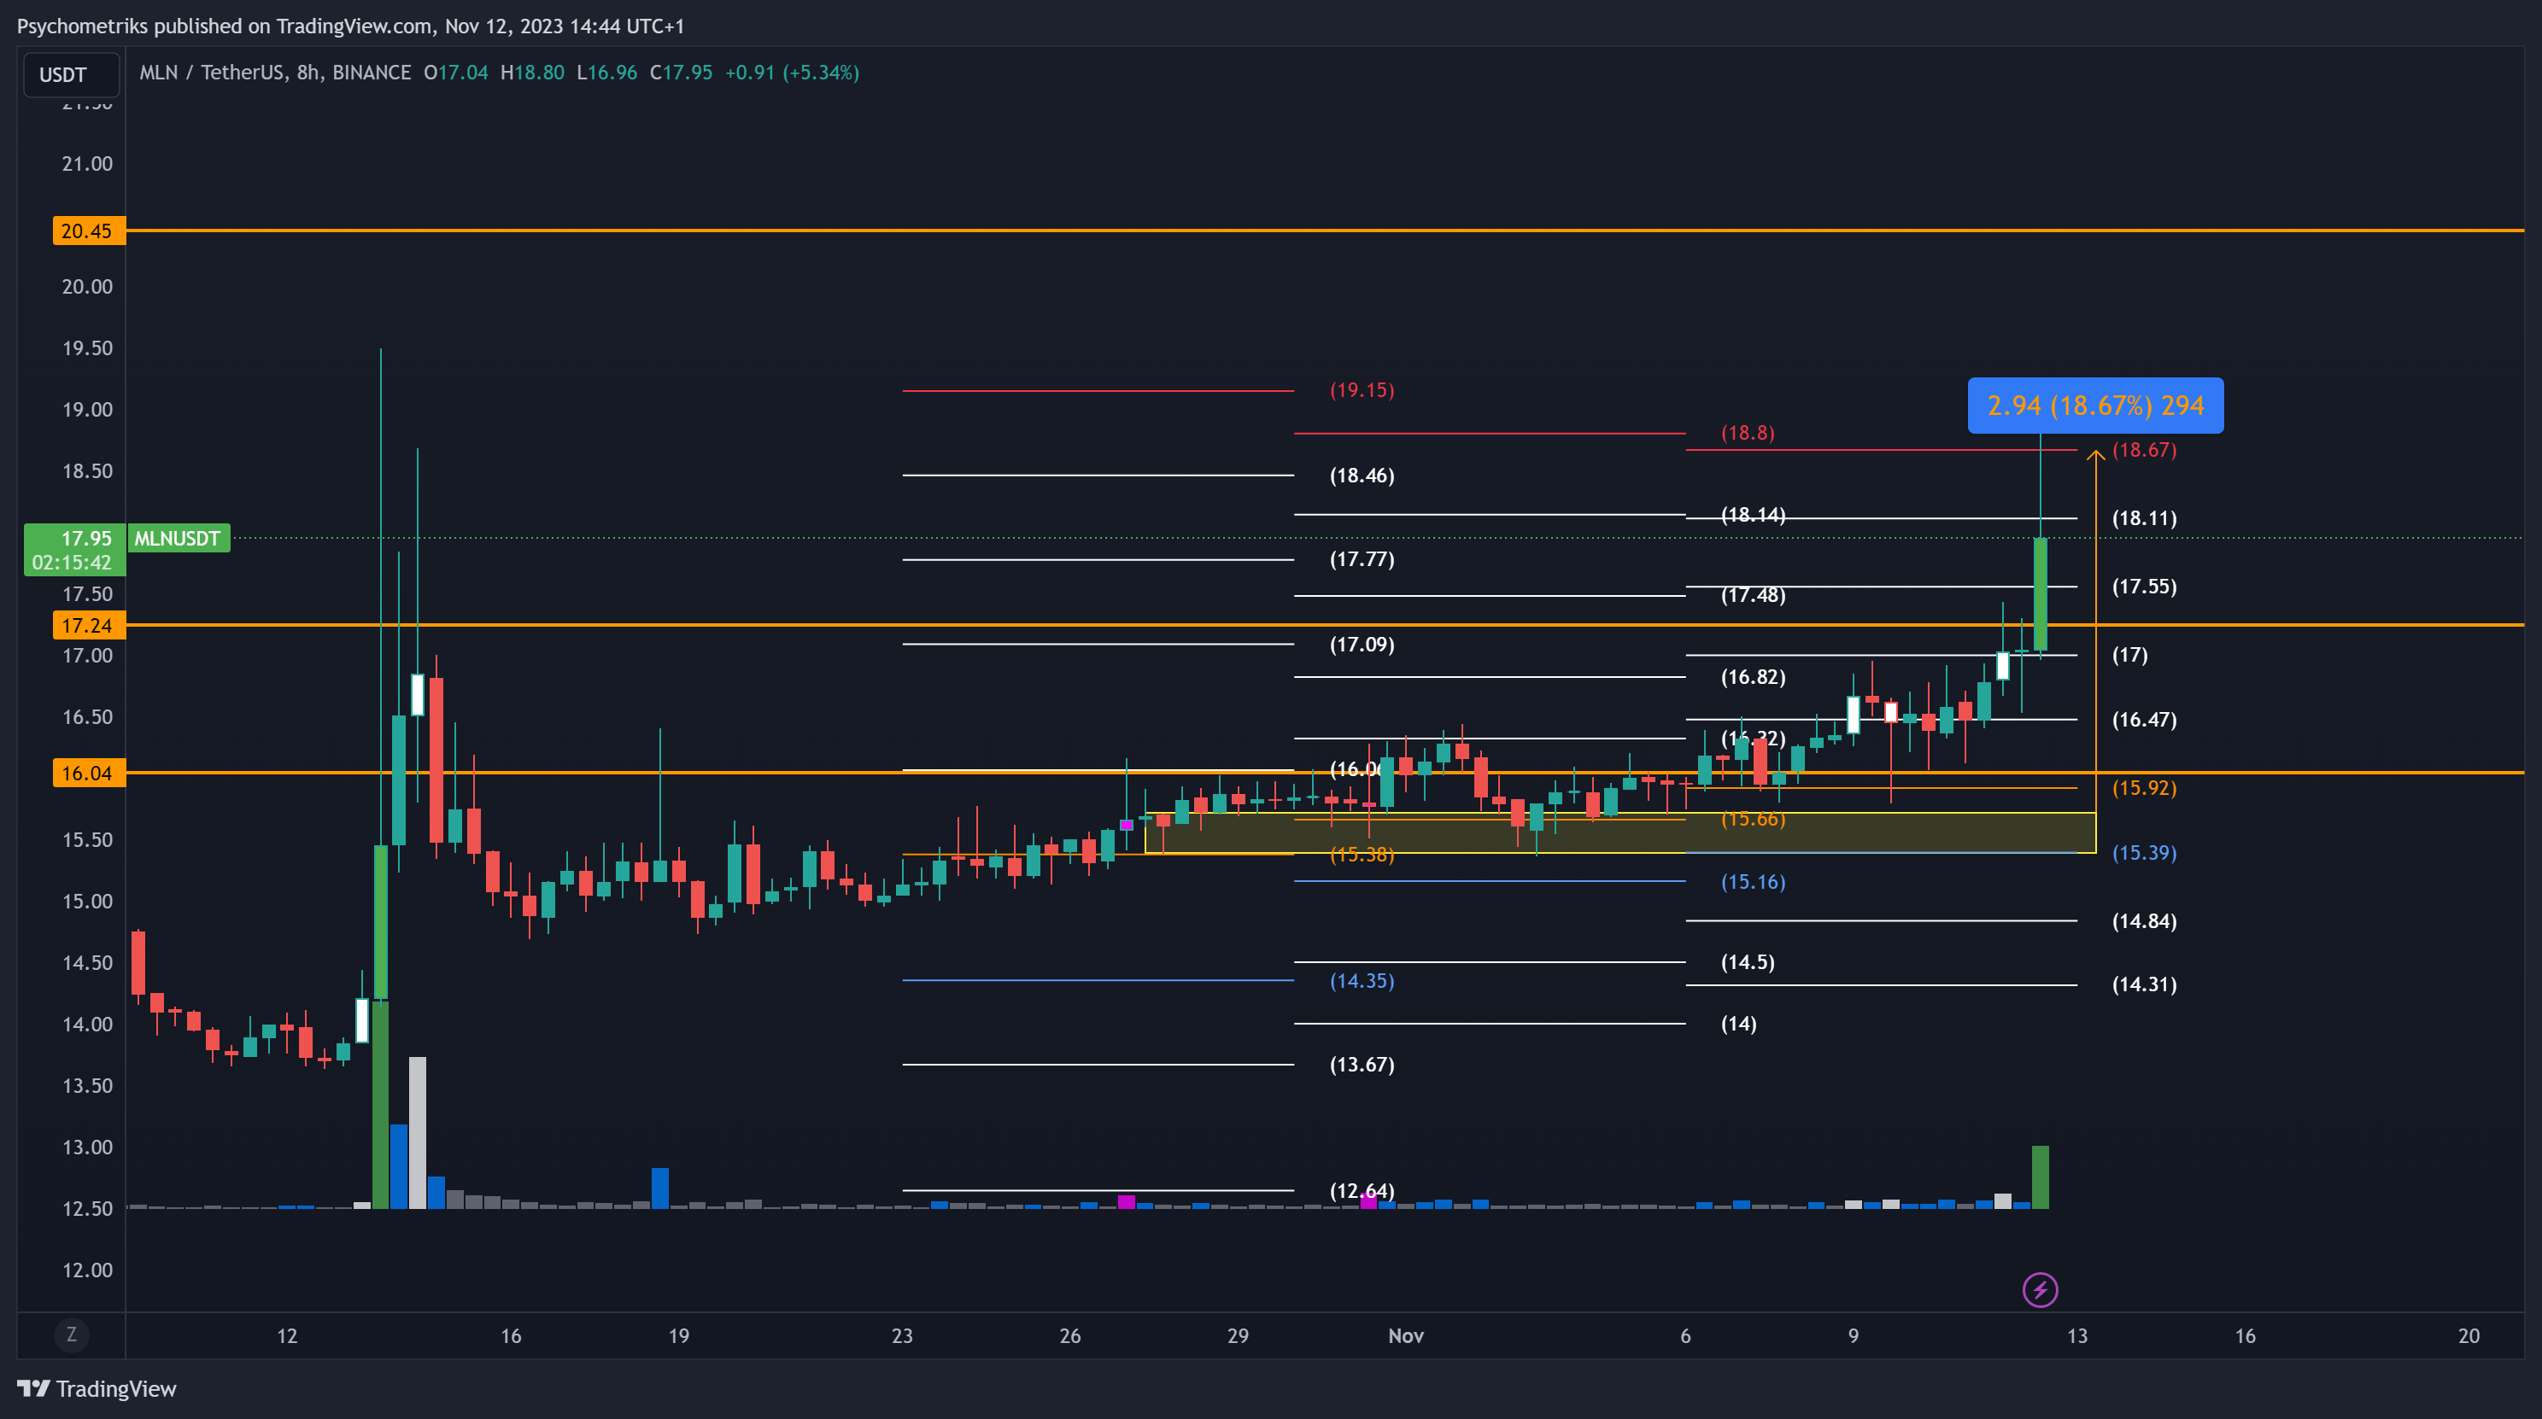
Task: Click the white (14.84) level label
Action: click(2144, 920)
